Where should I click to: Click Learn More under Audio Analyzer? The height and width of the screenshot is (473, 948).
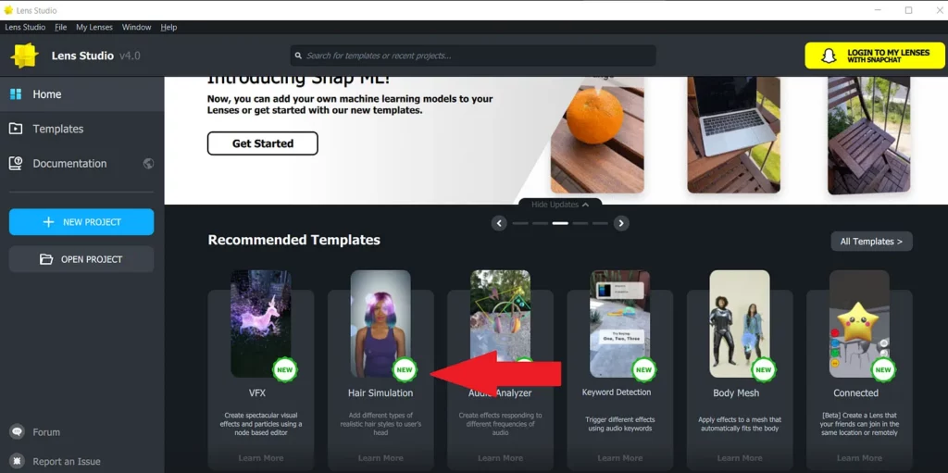pyautogui.click(x=500, y=458)
